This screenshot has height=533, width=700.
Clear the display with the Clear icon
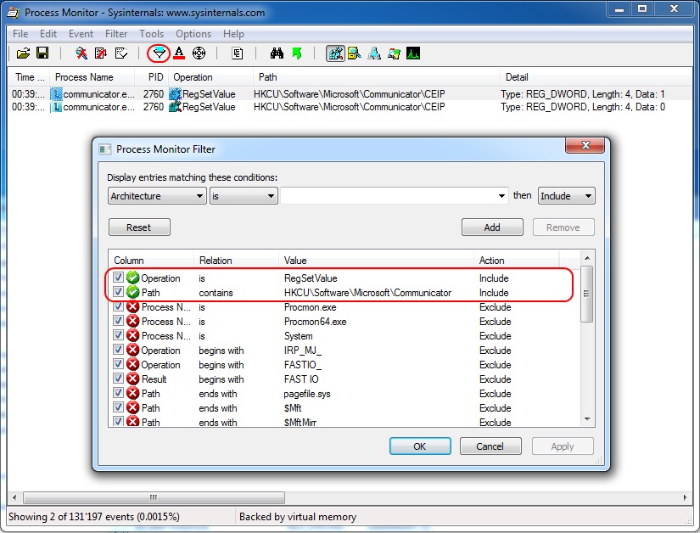[x=121, y=53]
